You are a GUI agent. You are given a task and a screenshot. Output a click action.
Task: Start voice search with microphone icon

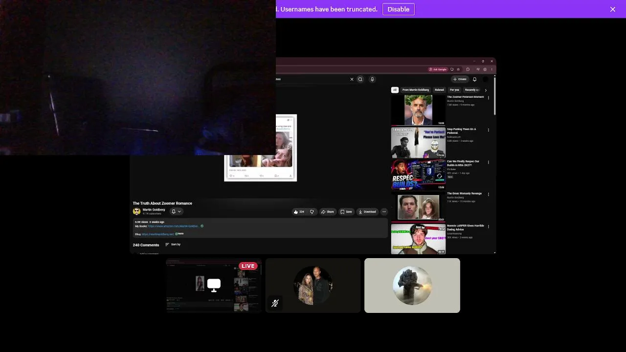point(372,79)
